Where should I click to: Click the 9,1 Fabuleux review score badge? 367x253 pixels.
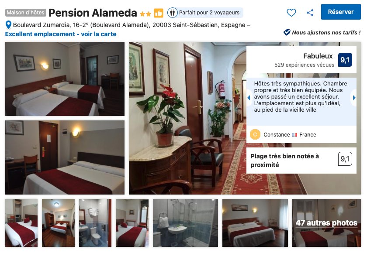(345, 60)
